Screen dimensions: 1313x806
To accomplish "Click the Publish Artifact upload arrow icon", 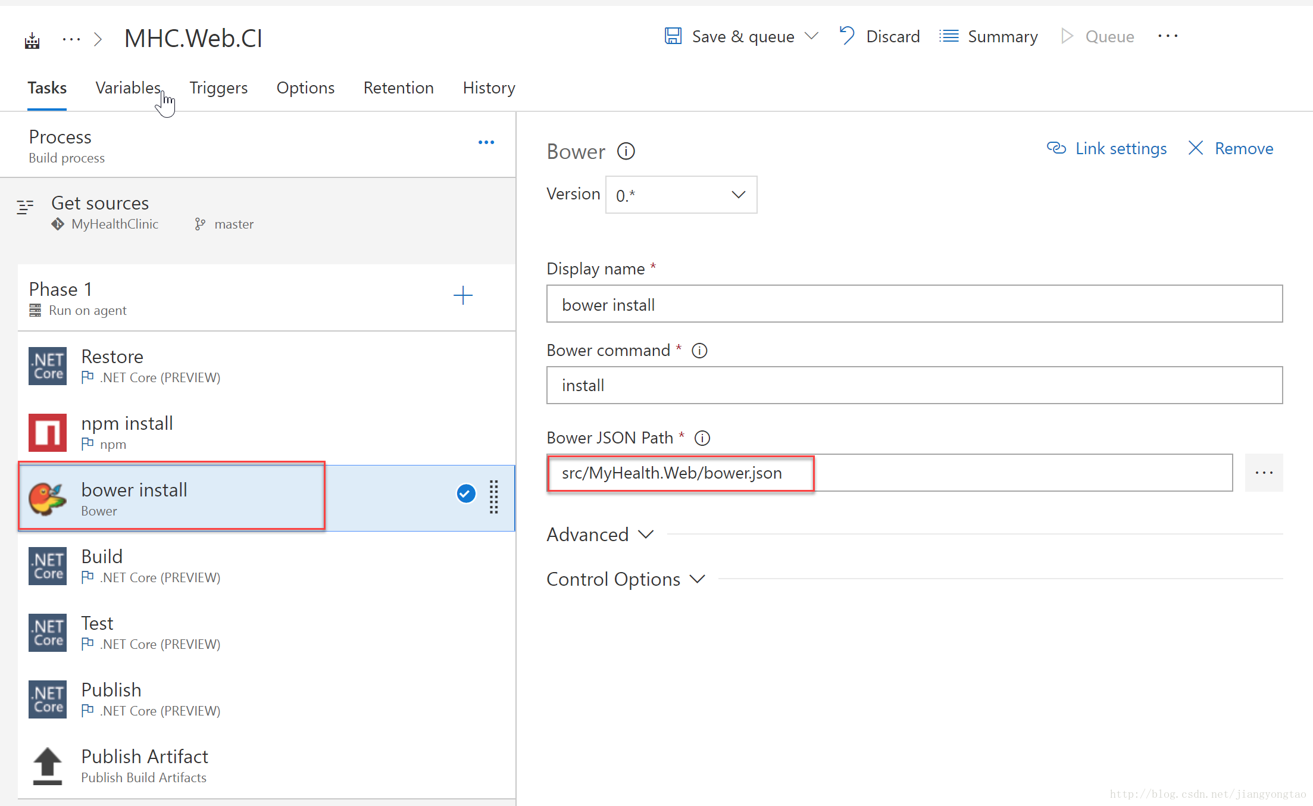I will 48,766.
